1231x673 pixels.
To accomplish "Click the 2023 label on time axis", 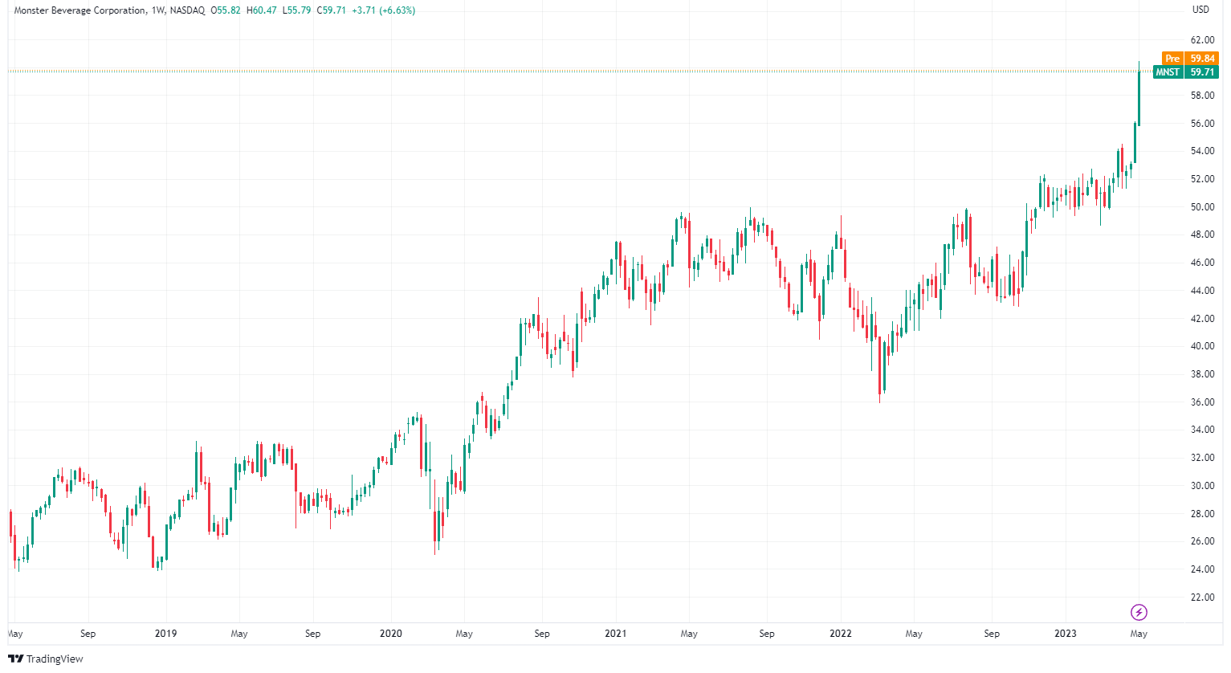I will coord(1066,634).
